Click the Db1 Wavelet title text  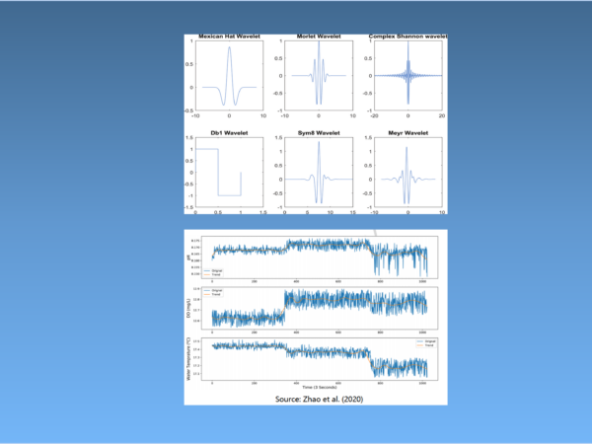pos(229,133)
